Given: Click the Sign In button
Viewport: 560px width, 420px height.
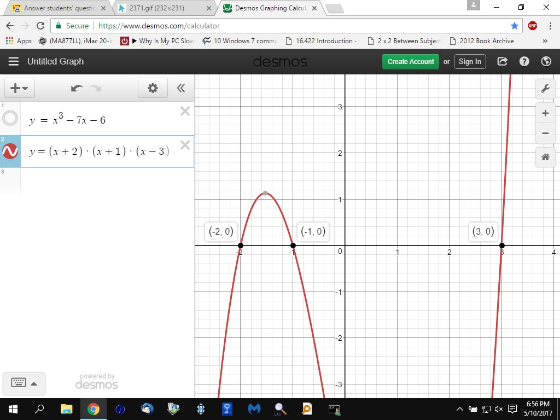Looking at the screenshot, I should tap(470, 61).
